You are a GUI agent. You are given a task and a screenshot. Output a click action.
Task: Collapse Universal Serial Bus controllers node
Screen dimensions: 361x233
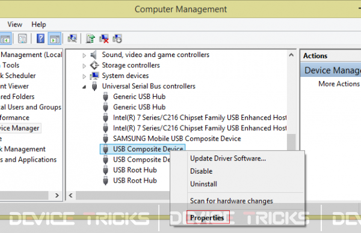pos(84,87)
